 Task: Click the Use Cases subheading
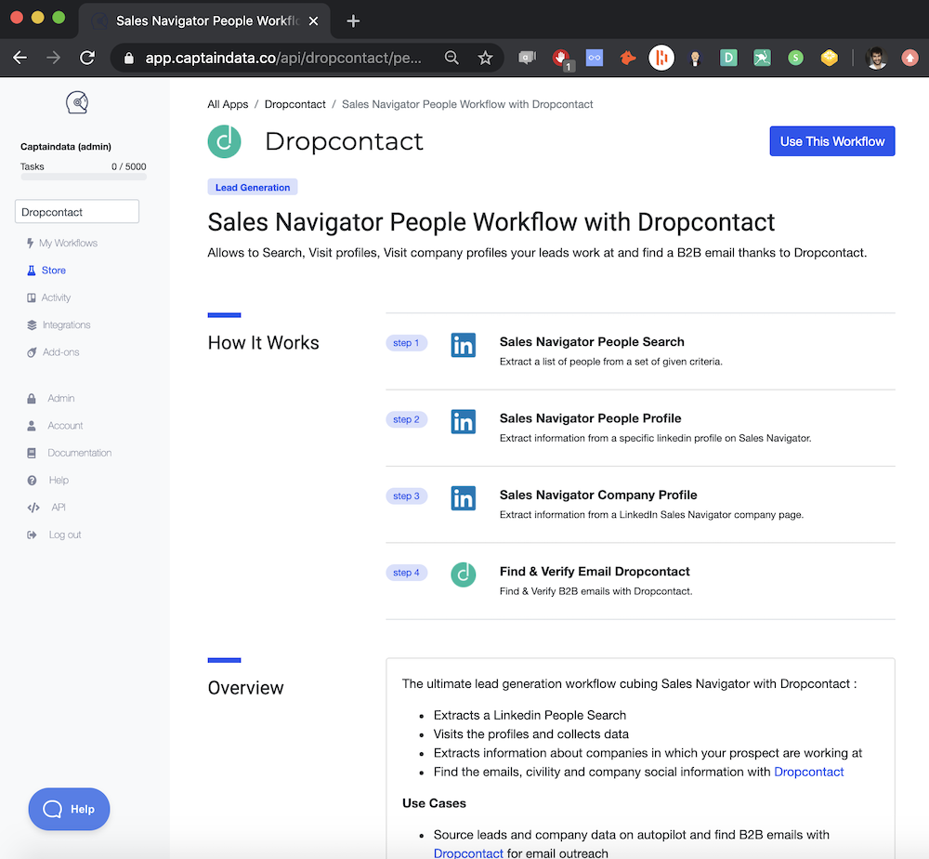tap(434, 803)
